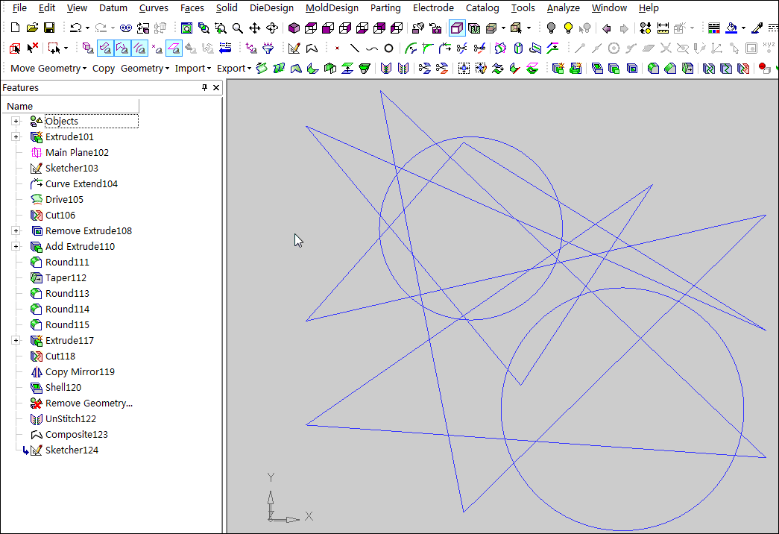Expand the Add Extrude110 node

[16, 247]
